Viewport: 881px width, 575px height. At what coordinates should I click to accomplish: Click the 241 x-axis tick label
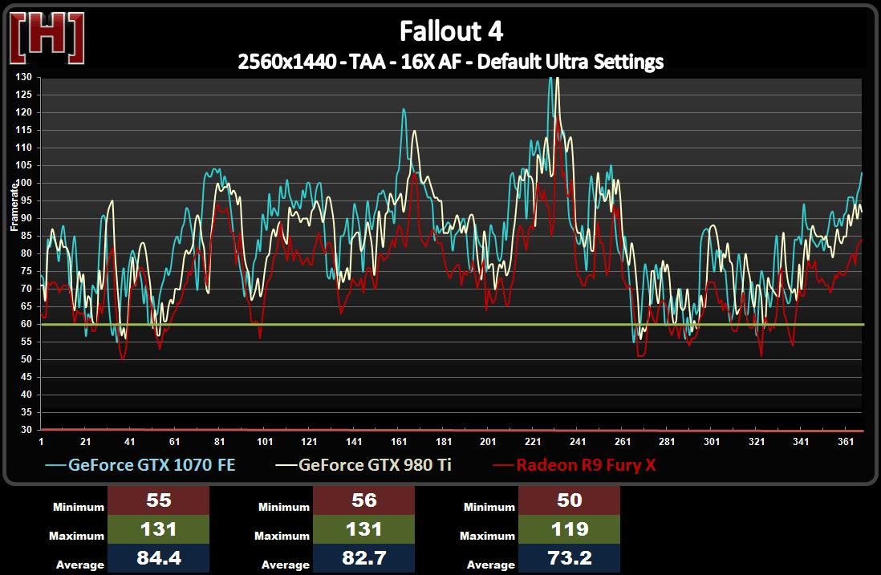tap(578, 441)
